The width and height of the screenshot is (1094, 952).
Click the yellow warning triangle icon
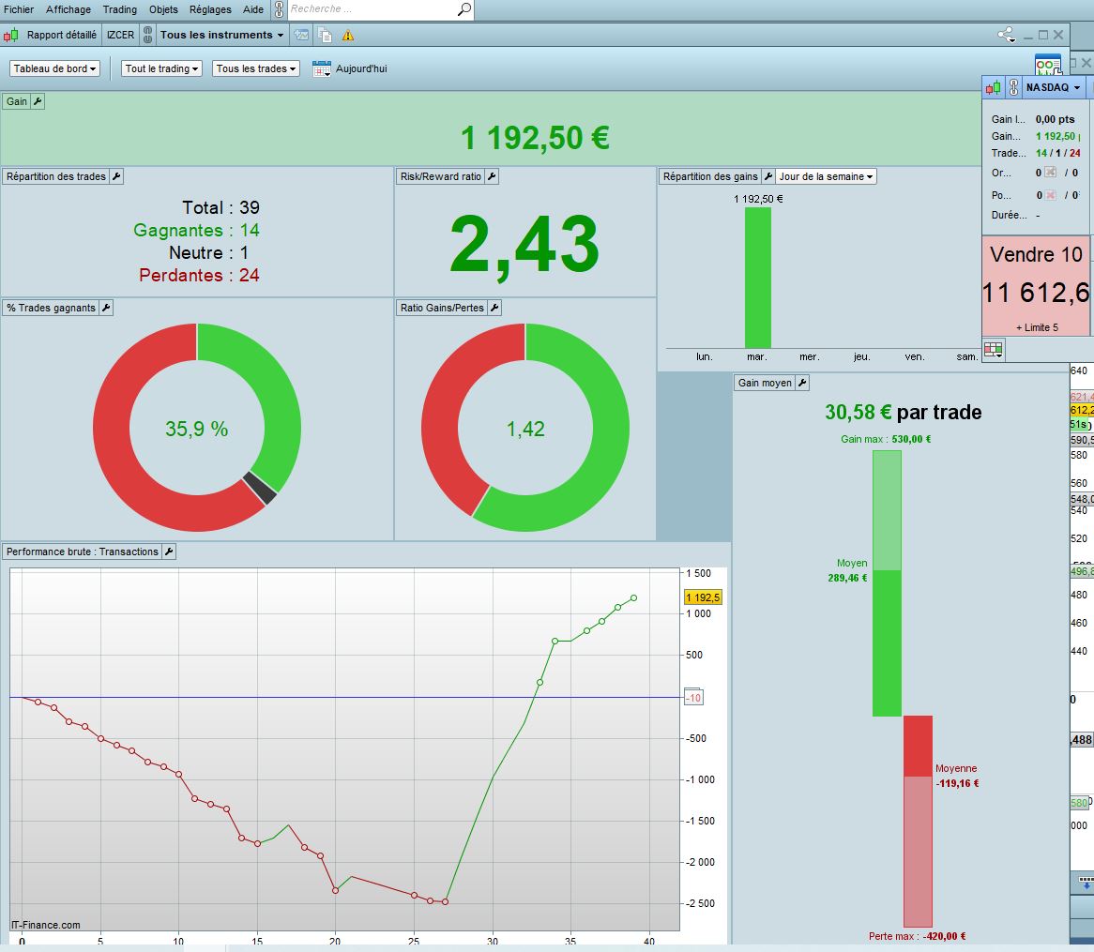tap(347, 36)
